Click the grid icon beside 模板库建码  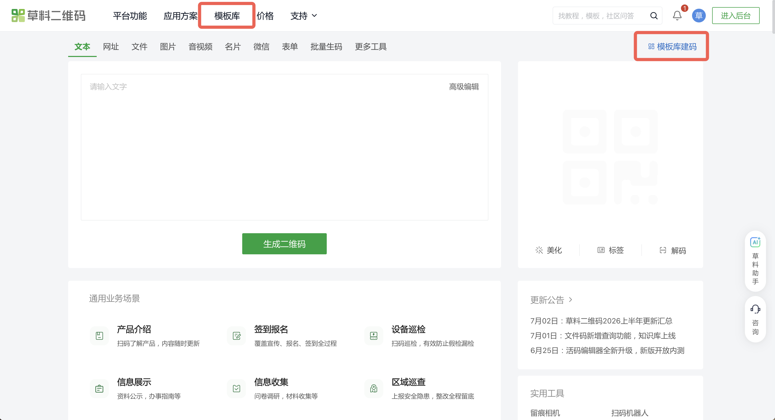651,47
